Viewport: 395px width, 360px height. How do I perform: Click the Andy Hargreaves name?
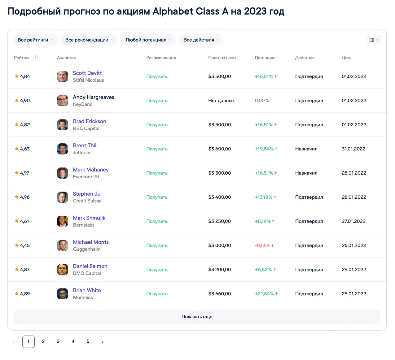[x=94, y=97]
